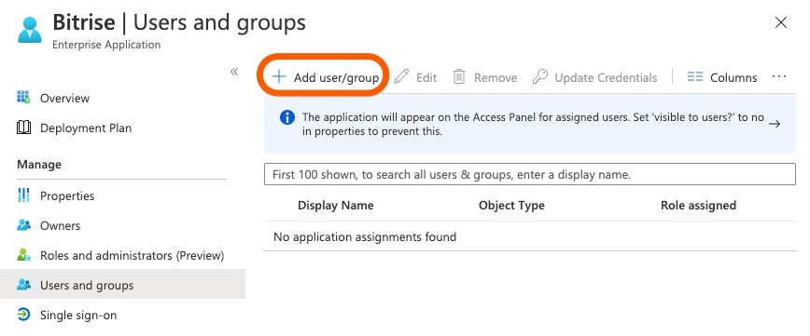Click the blue info icon in banner

287,118
